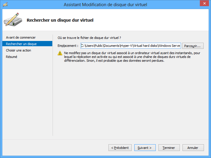Click the yellow warning triangle icon

[60, 53]
